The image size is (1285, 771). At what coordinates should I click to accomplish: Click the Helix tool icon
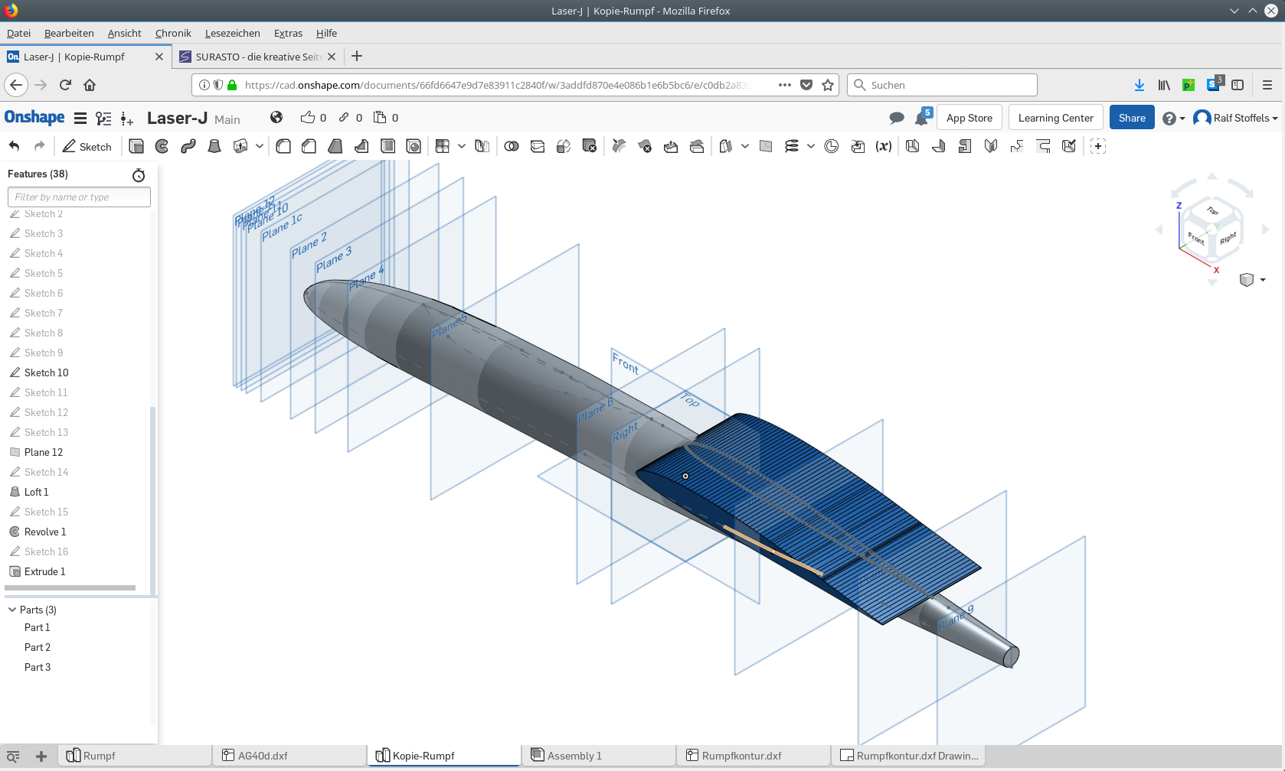792,146
